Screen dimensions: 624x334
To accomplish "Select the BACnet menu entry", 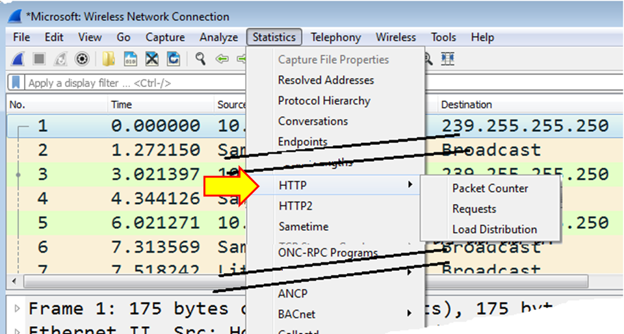I will [296, 314].
